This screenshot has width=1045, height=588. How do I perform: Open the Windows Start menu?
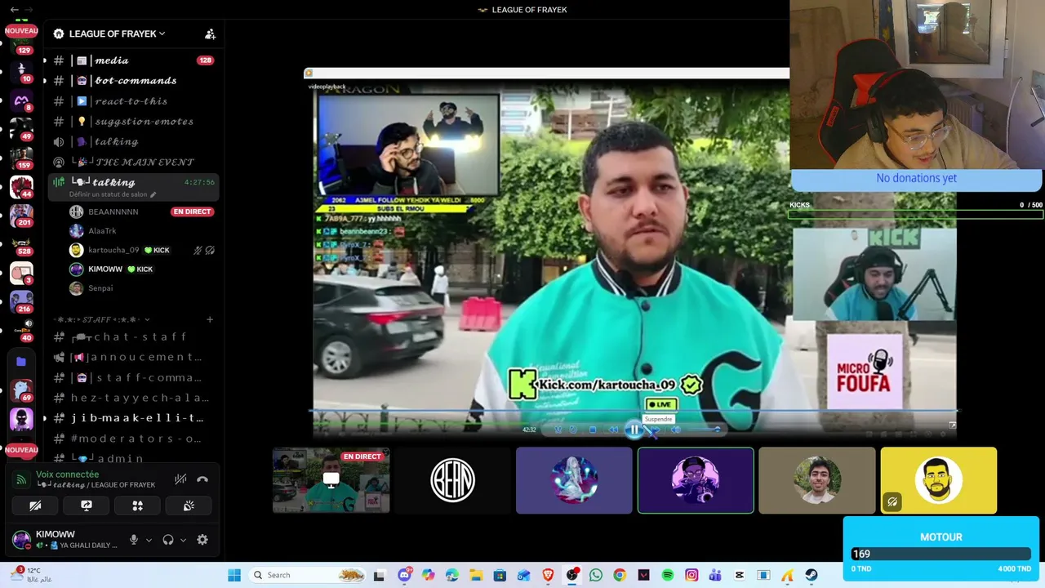point(234,575)
